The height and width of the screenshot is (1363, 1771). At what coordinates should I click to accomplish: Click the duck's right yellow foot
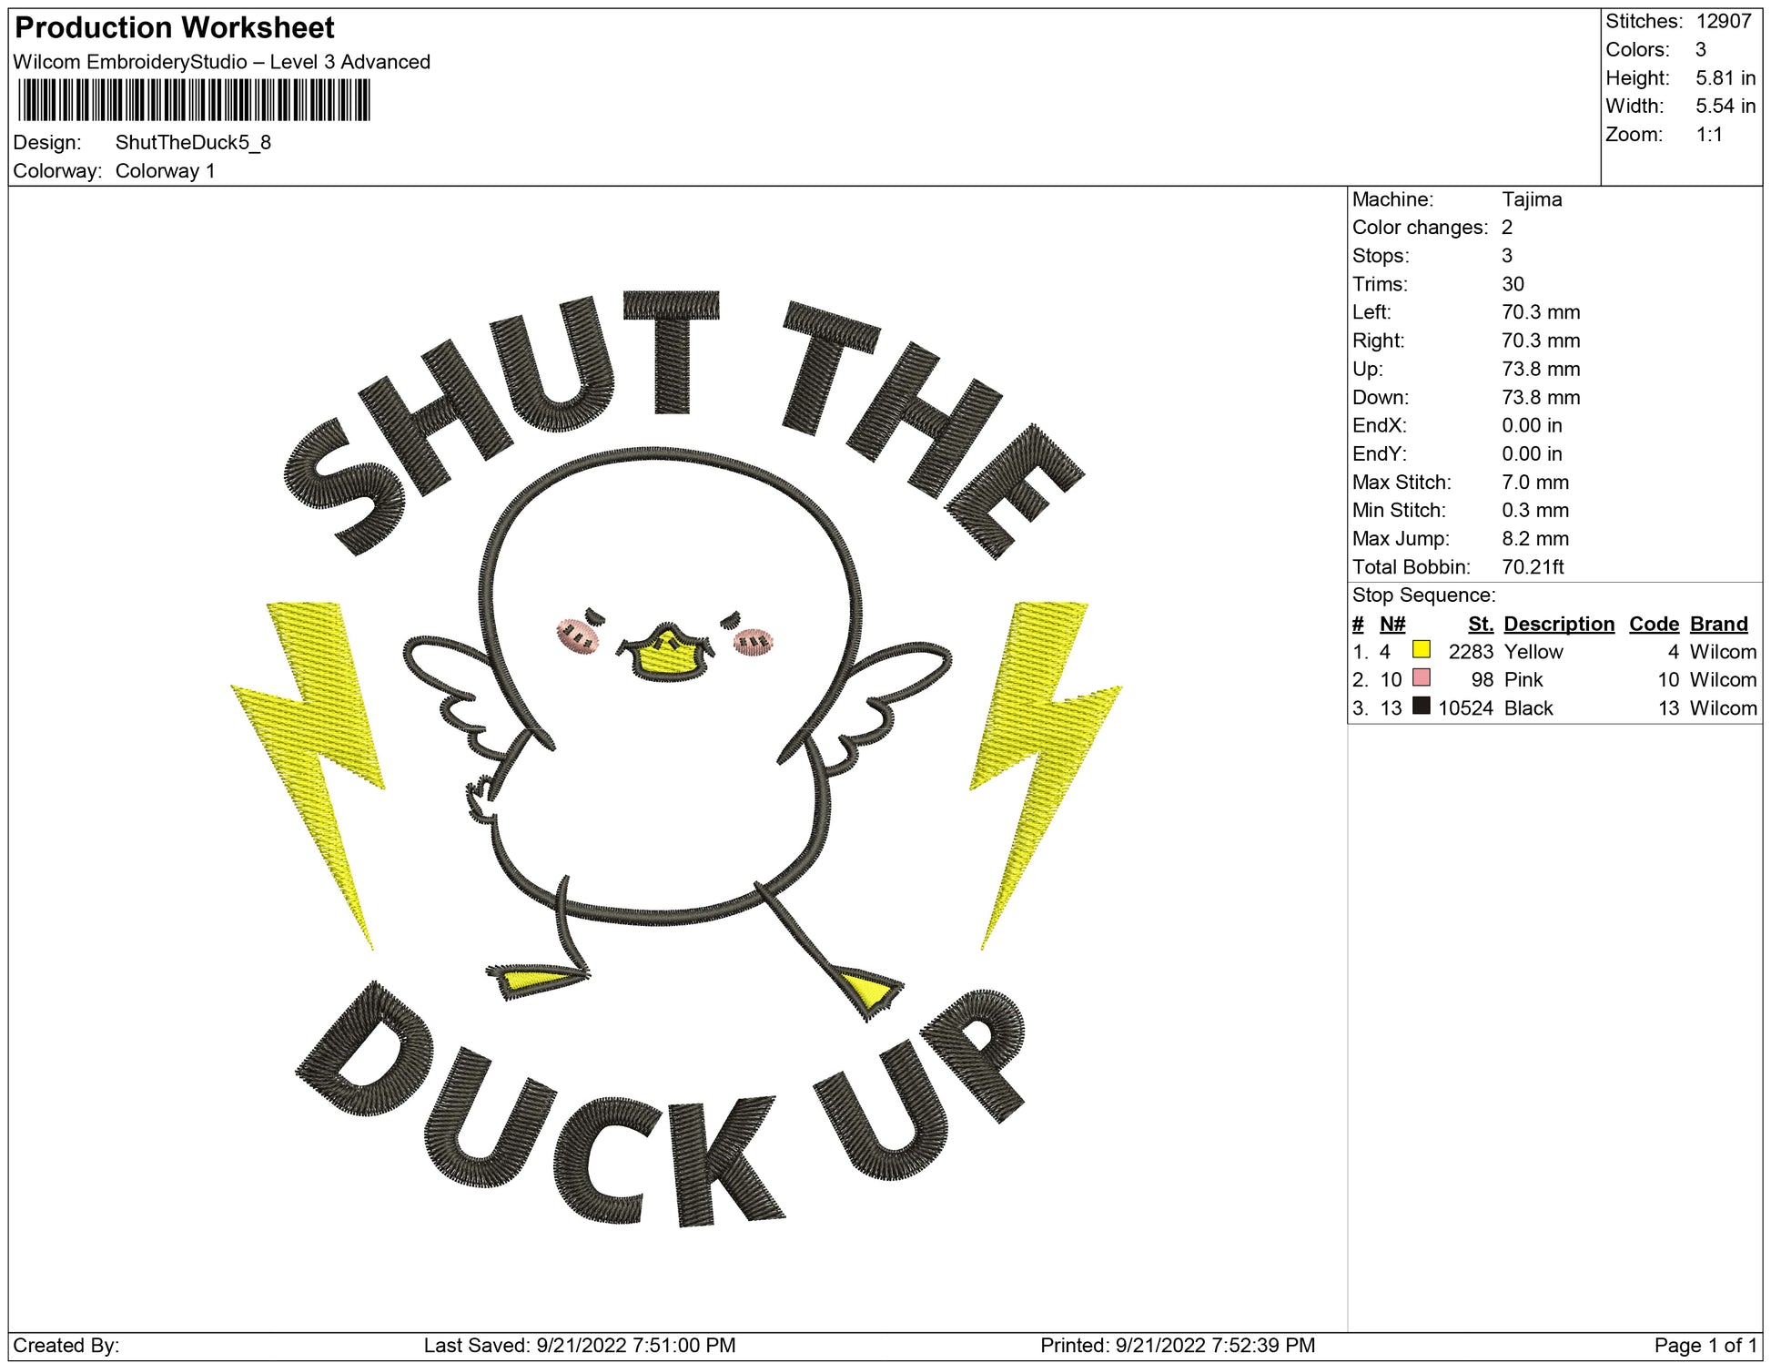pos(865,991)
